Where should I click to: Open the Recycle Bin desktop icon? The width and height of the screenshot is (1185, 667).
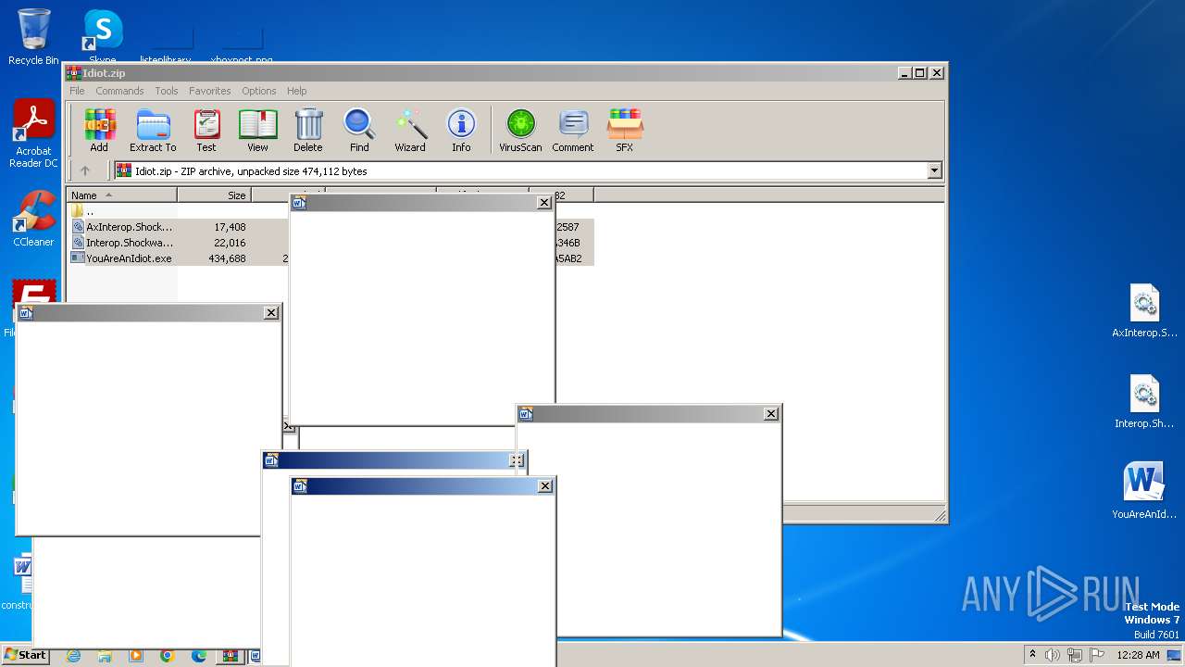pyautogui.click(x=33, y=37)
